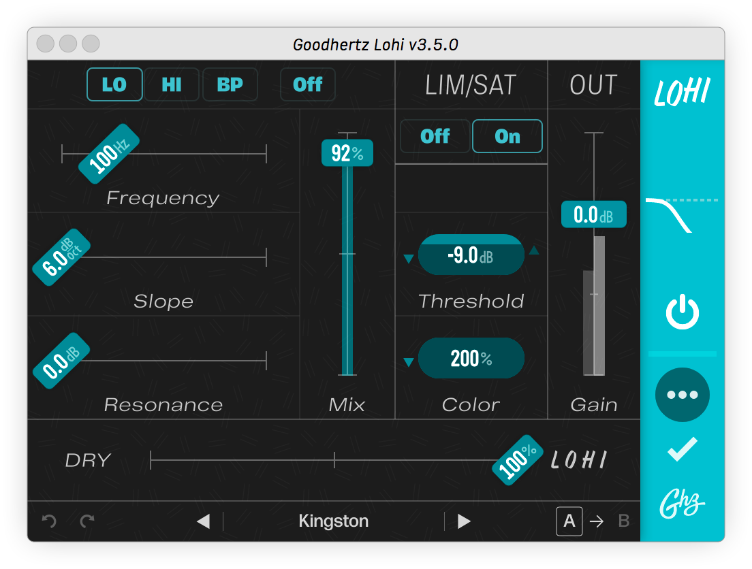Image resolution: width=752 pixels, height=569 pixels.
Task: Click the Mix label
Action: point(347,404)
